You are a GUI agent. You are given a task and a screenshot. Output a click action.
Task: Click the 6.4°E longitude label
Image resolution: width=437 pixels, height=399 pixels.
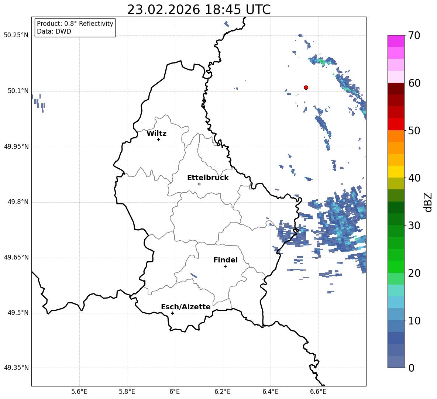point(270,392)
